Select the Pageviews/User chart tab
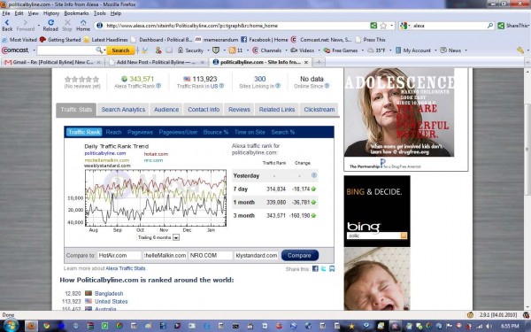This screenshot has height=332, width=531. (178, 132)
